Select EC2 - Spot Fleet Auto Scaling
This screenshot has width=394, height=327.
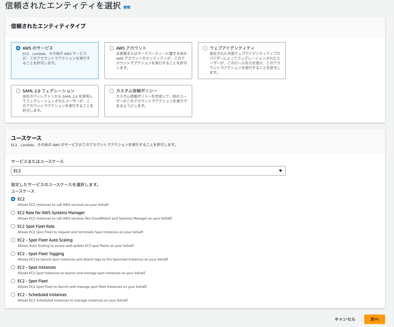coord(13,240)
